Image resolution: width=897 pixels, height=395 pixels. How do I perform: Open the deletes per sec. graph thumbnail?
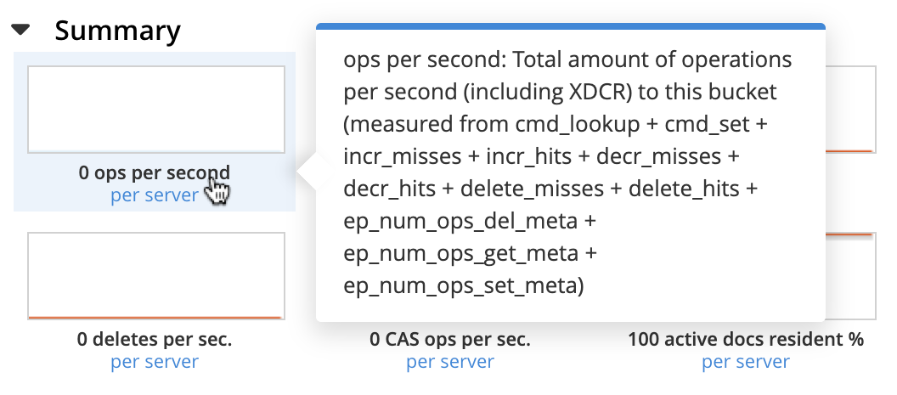[x=155, y=275]
